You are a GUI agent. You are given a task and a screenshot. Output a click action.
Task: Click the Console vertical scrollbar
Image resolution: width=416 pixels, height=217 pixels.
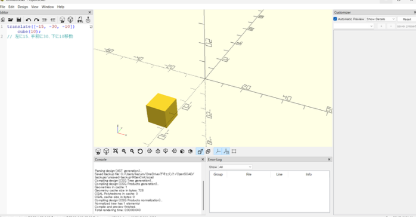coord(203,195)
